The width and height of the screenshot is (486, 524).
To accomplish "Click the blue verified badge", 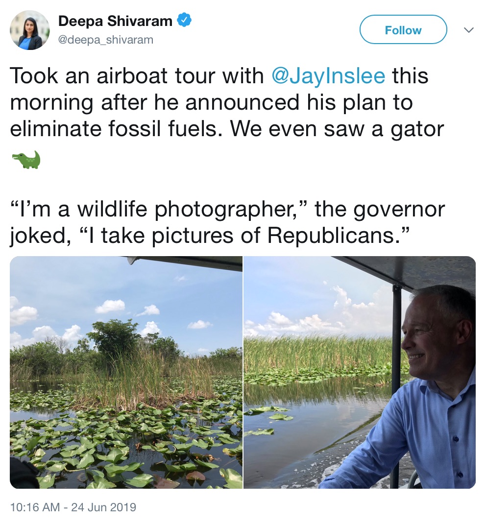I will pos(184,21).
